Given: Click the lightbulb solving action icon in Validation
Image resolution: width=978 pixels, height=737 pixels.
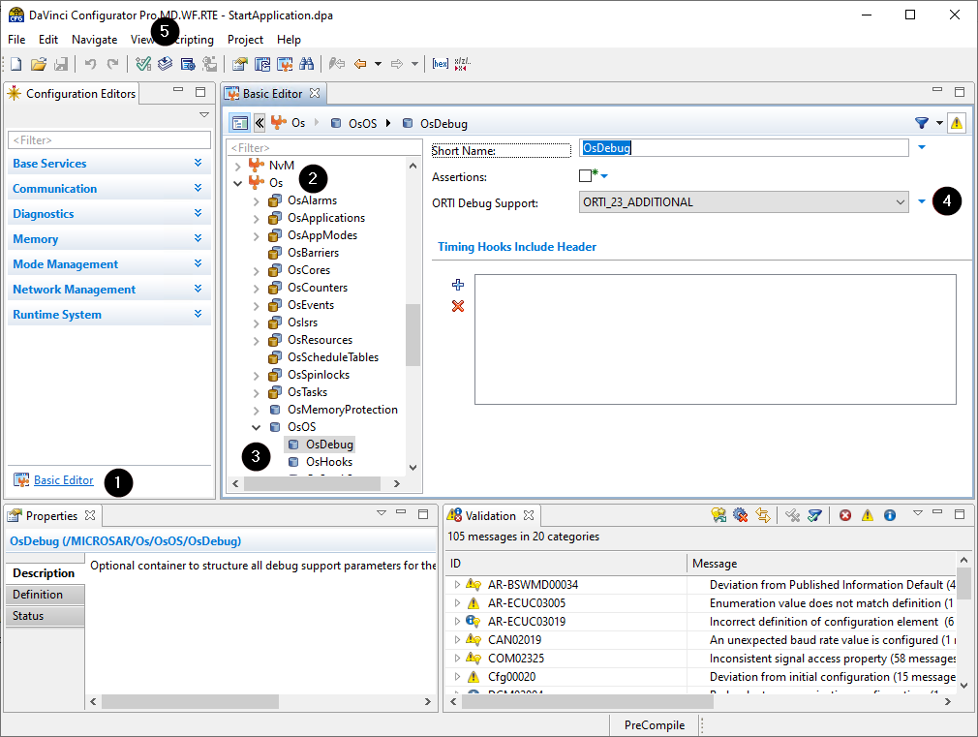Looking at the screenshot, I should pyautogui.click(x=718, y=515).
